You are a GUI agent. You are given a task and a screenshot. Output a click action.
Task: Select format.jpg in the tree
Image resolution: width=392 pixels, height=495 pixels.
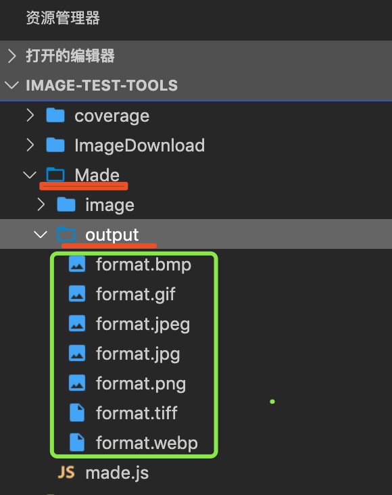[x=138, y=354]
